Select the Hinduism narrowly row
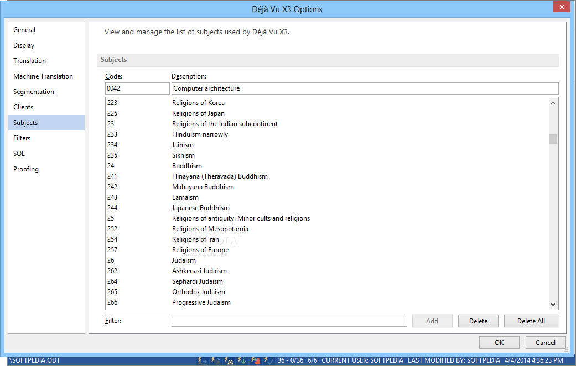 coord(327,134)
